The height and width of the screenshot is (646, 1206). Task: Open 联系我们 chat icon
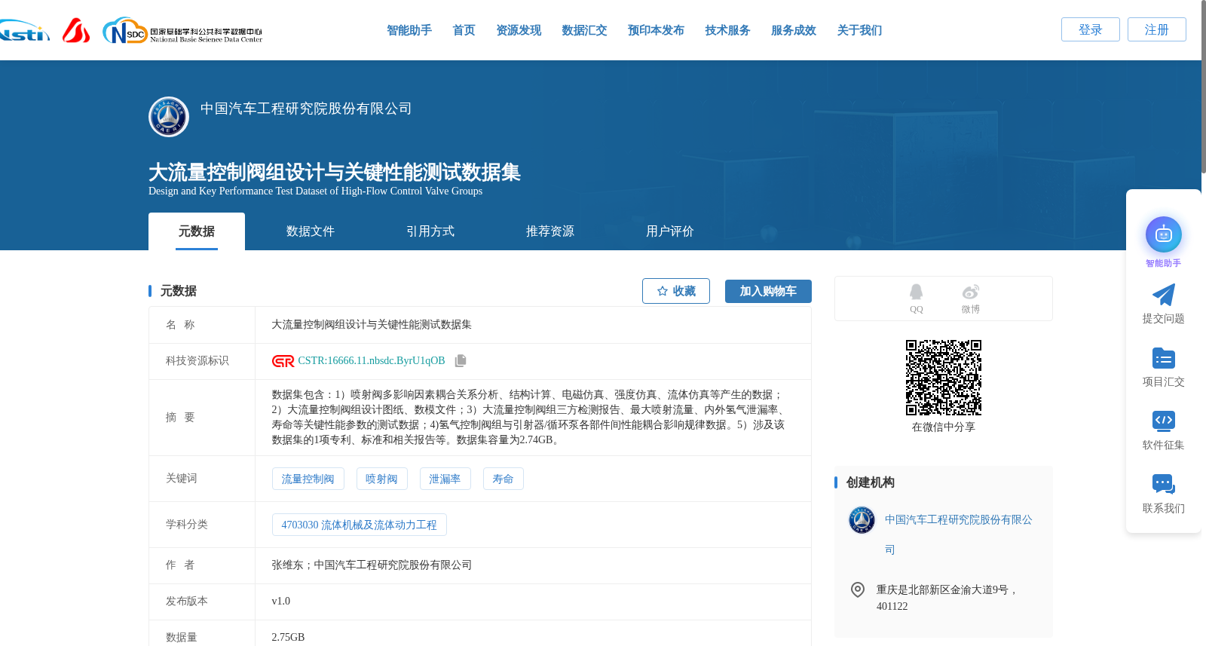coord(1164,484)
